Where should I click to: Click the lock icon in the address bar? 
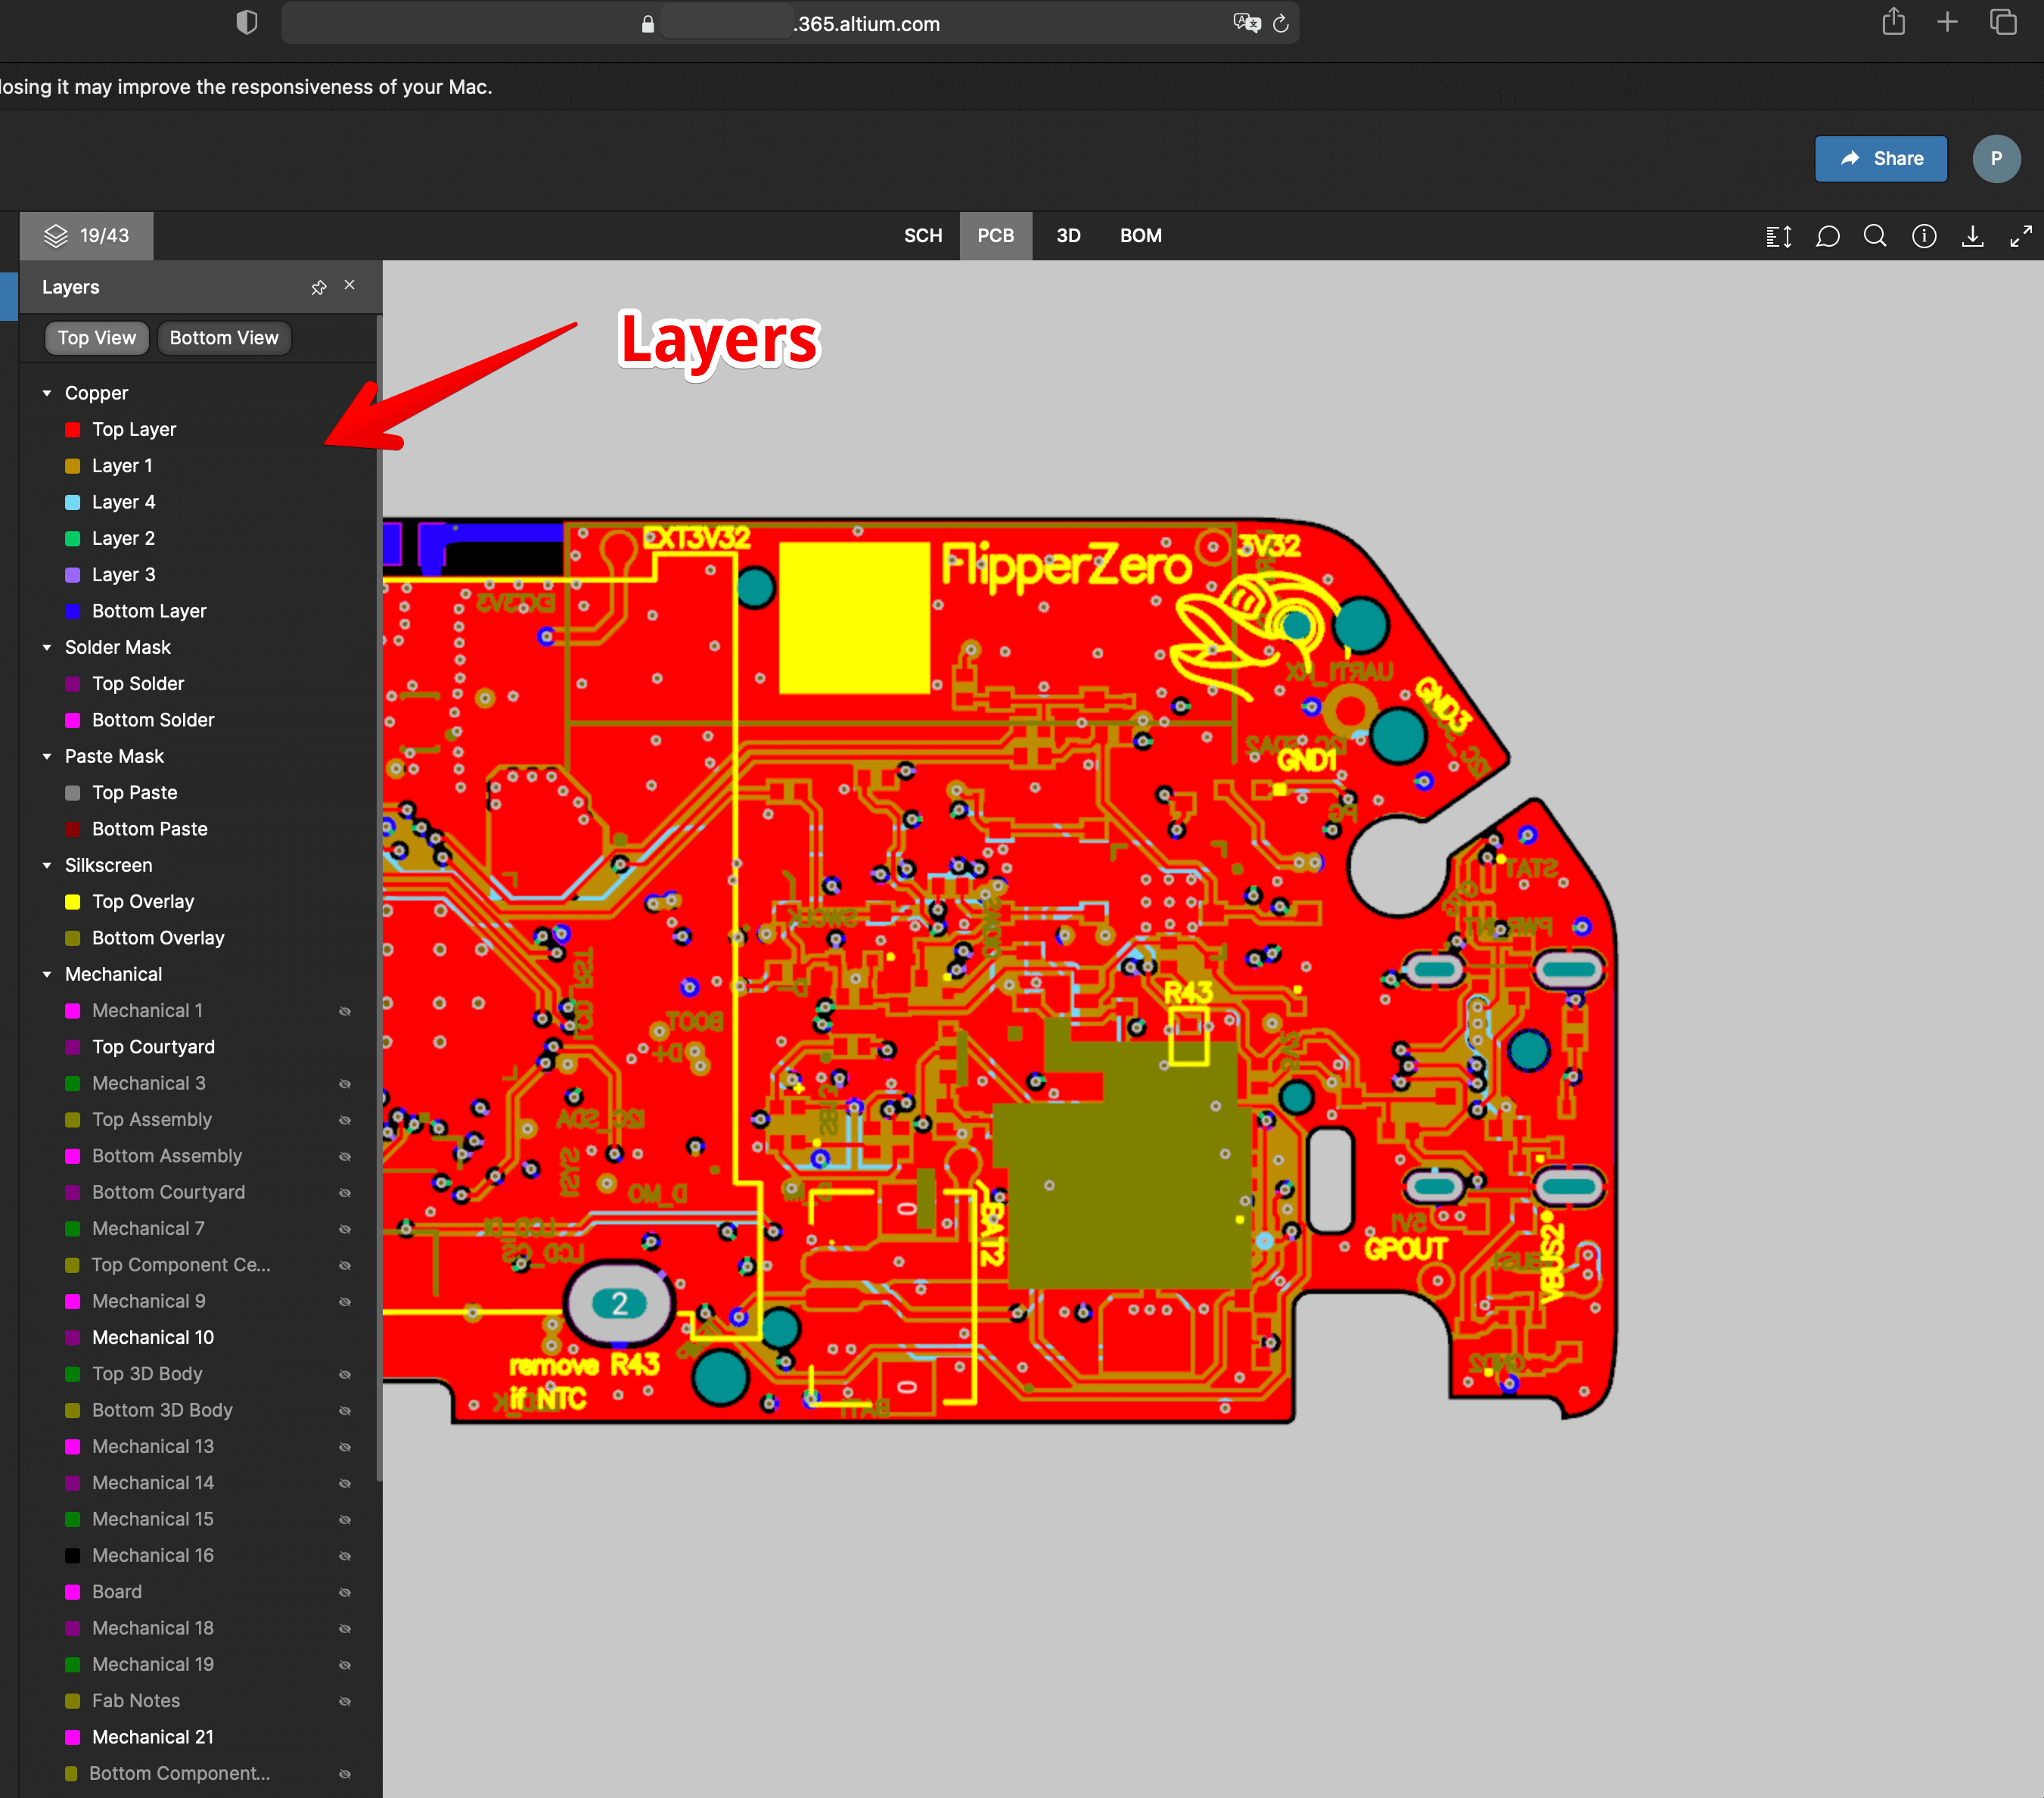pos(648,24)
